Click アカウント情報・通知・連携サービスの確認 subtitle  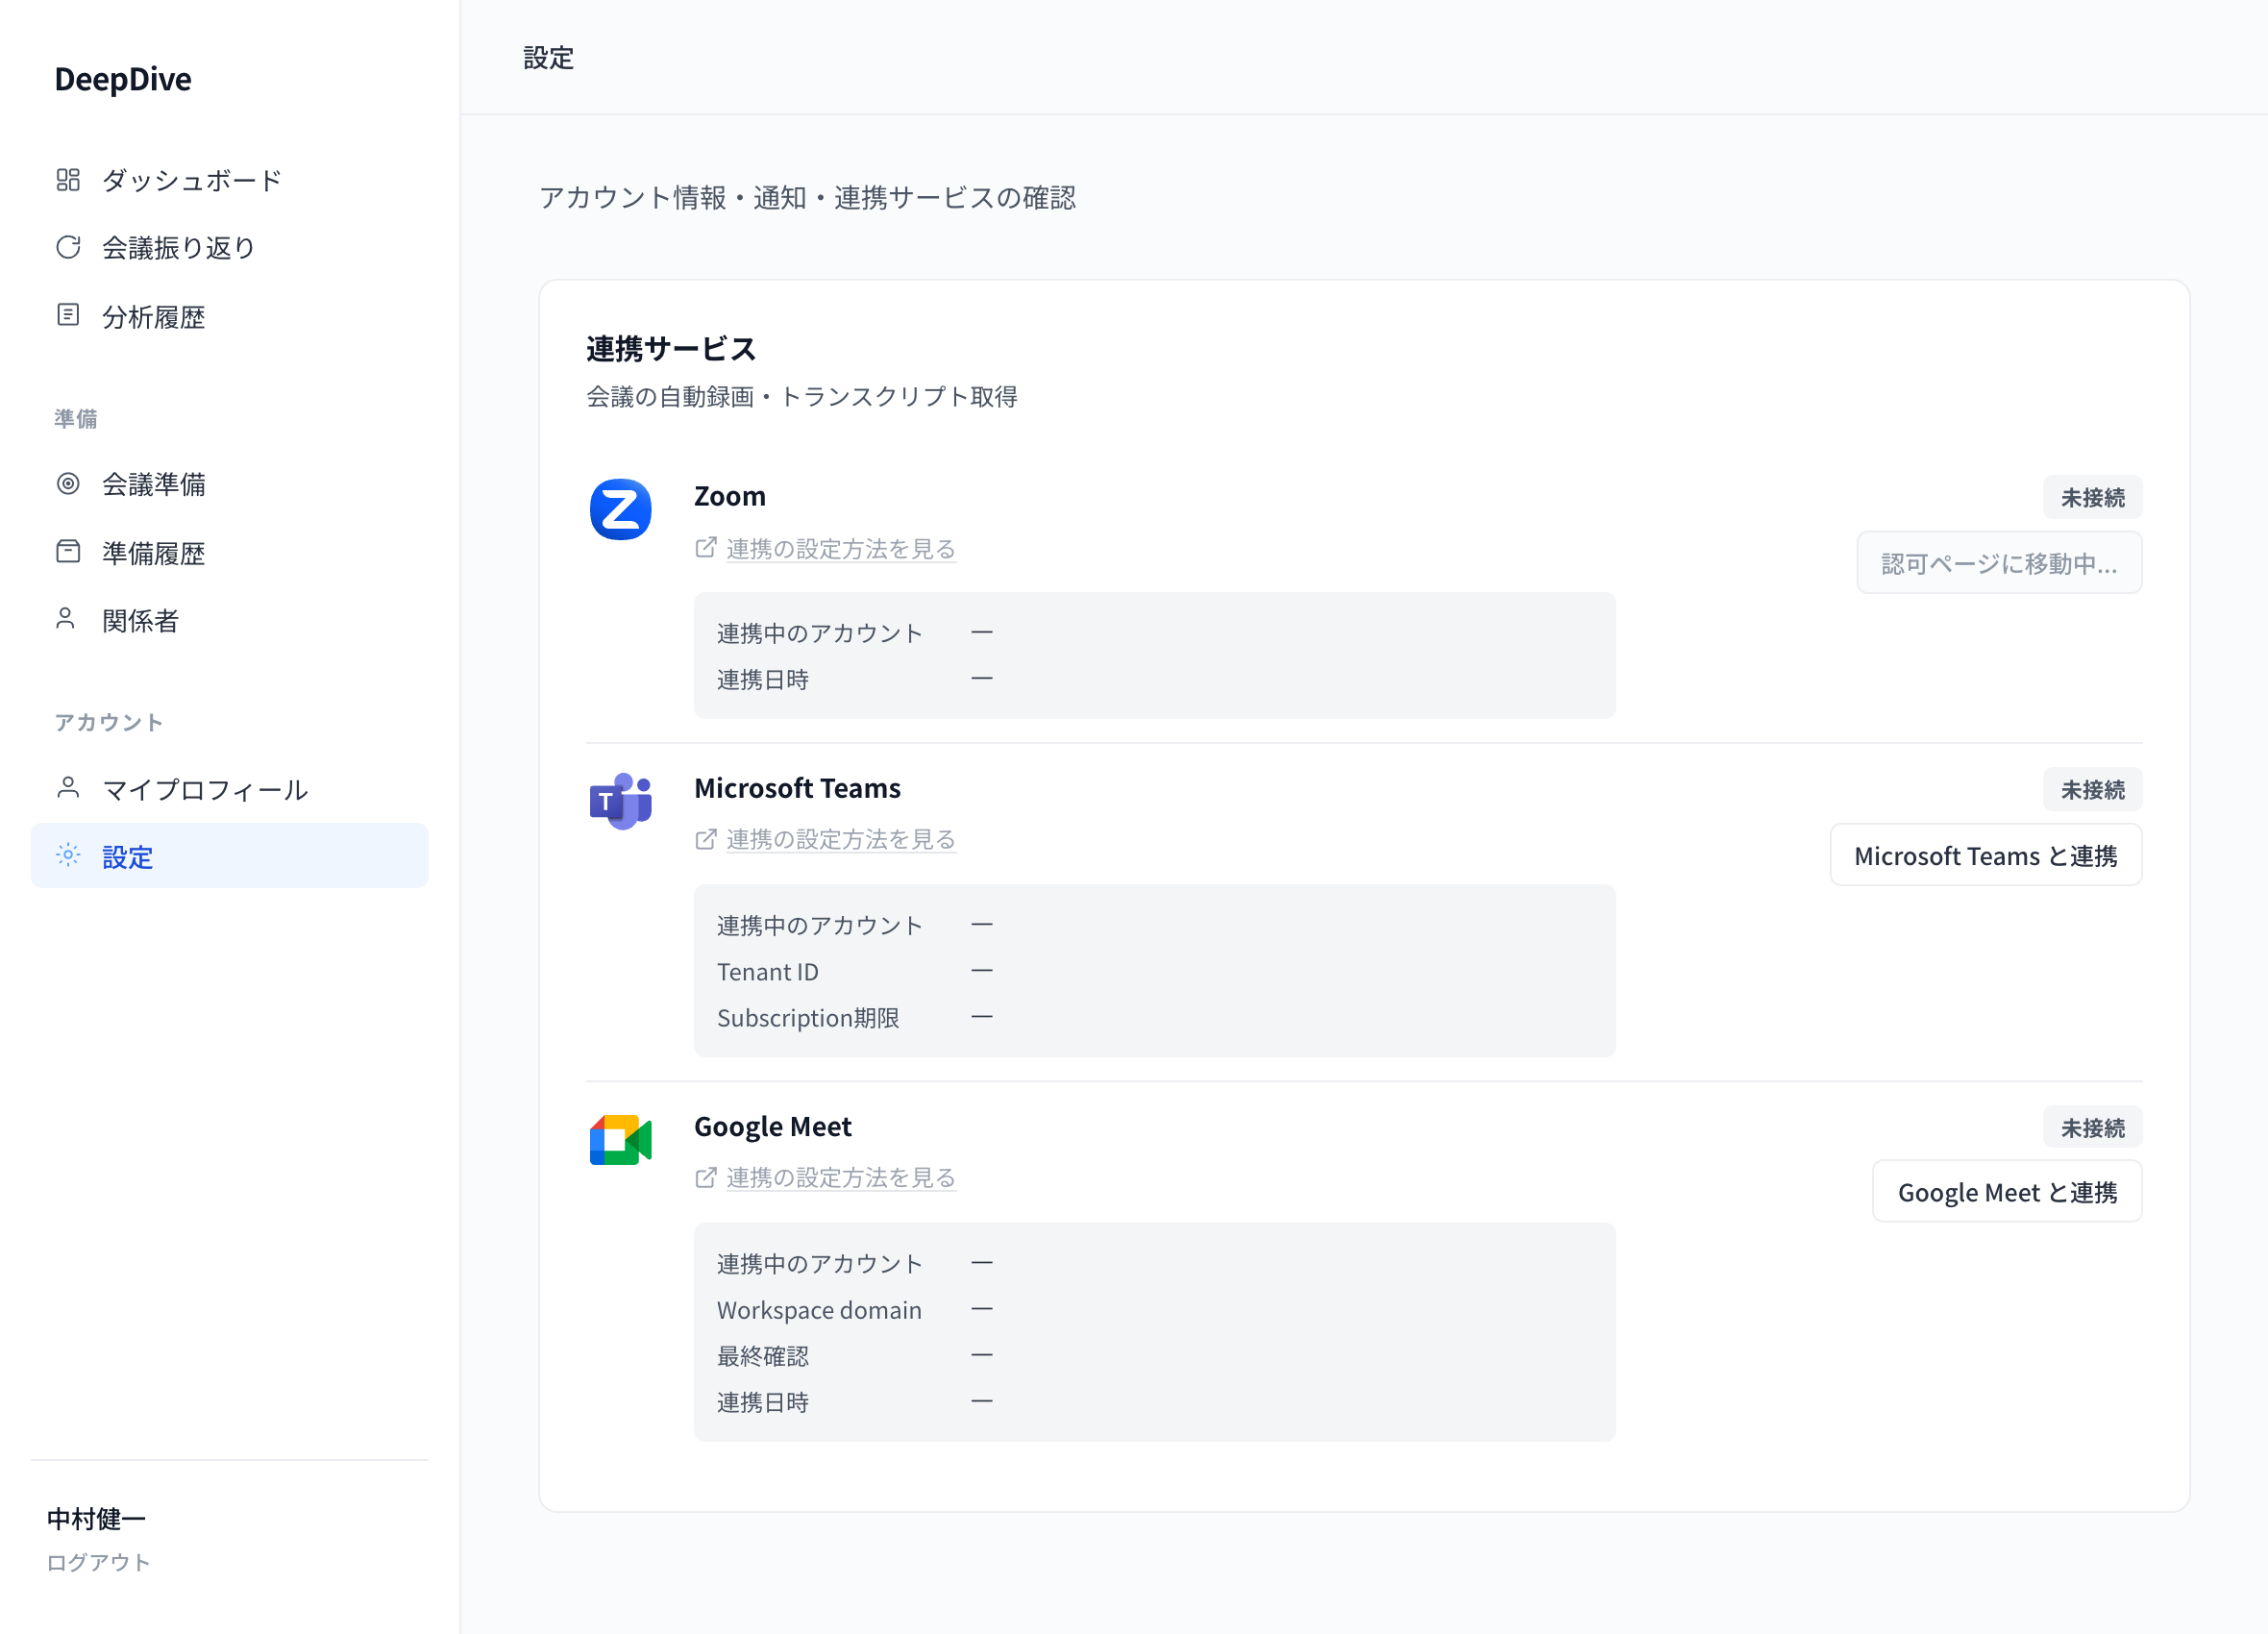click(x=807, y=197)
